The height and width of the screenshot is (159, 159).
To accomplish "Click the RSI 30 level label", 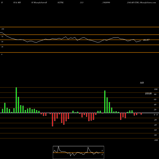I will [2, 47].
